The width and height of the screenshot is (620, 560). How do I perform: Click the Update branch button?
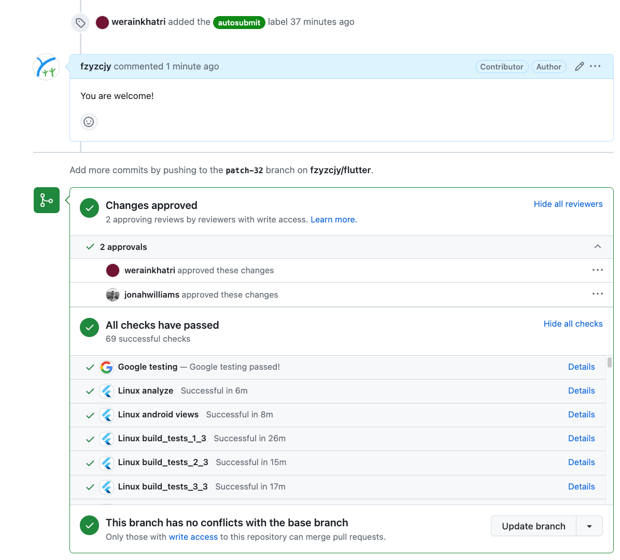coord(533,526)
